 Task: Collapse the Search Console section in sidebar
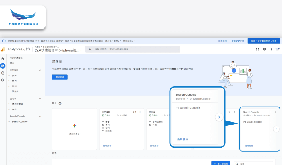point(40,116)
